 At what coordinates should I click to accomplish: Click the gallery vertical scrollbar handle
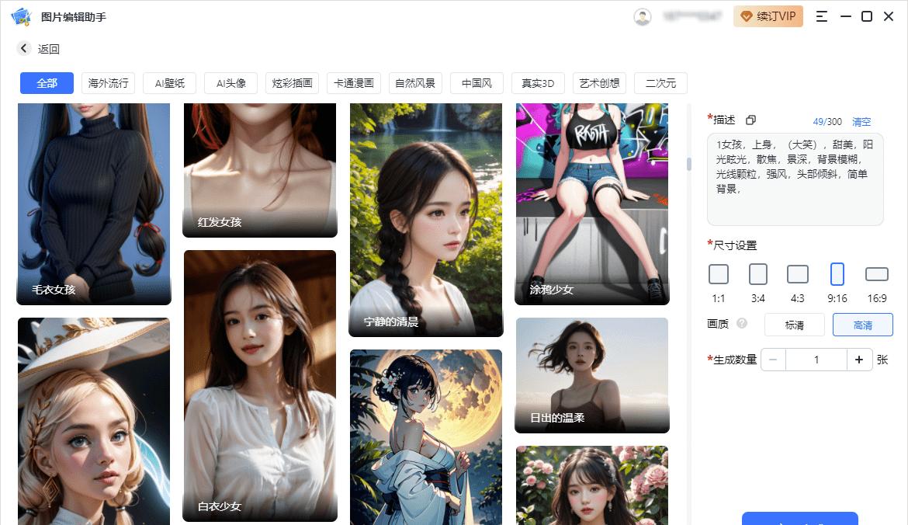click(689, 164)
